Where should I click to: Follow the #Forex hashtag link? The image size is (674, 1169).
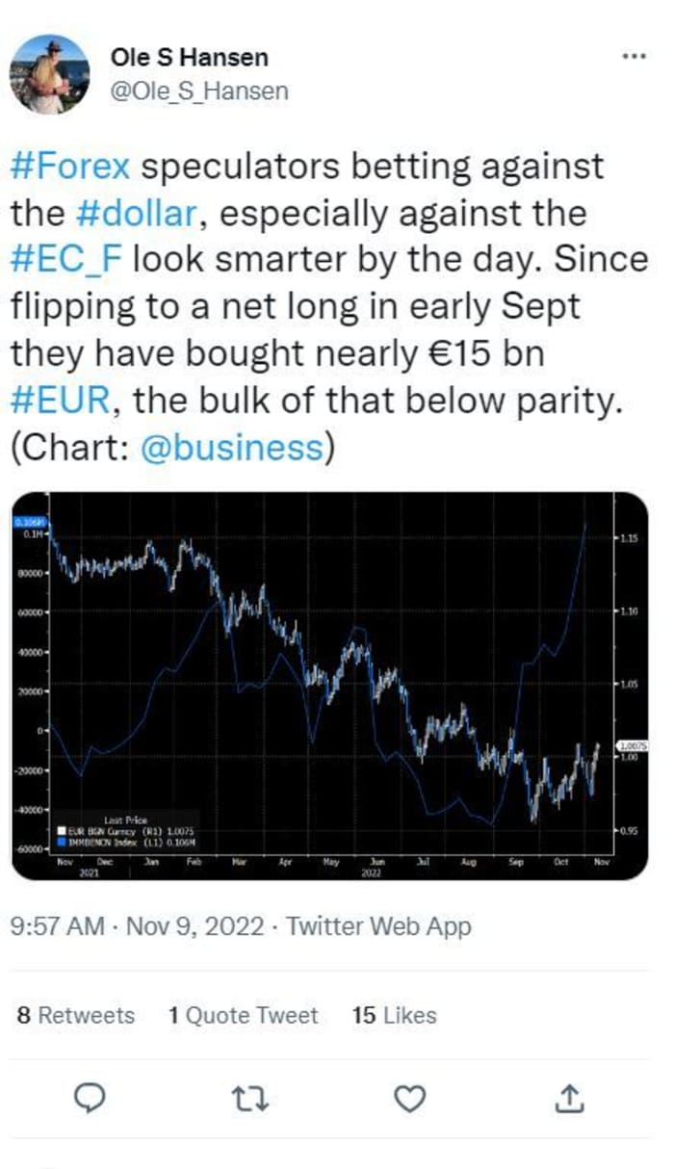(70, 166)
